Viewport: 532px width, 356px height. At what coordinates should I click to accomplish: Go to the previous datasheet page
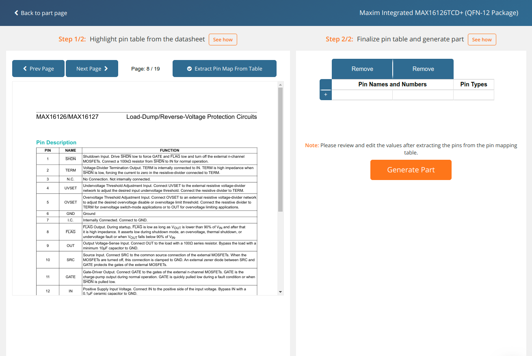(x=39, y=69)
